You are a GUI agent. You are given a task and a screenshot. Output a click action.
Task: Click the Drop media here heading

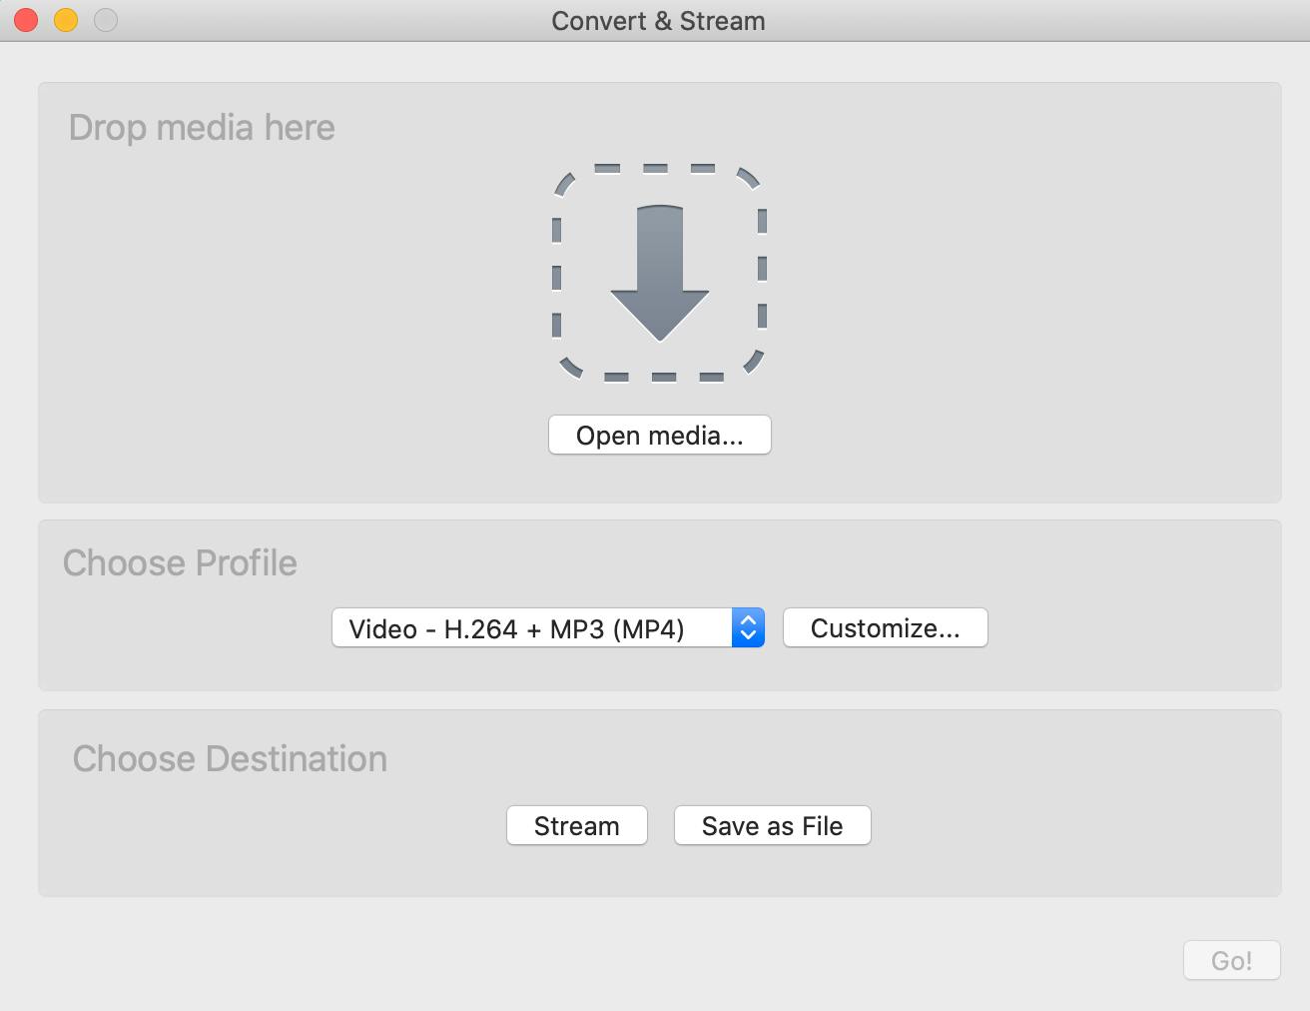tap(202, 128)
